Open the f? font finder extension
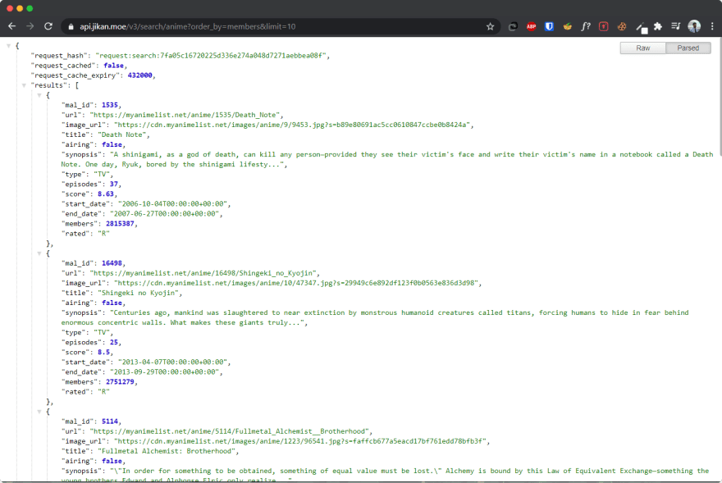Viewport: 722px width, 483px height. pos(585,27)
